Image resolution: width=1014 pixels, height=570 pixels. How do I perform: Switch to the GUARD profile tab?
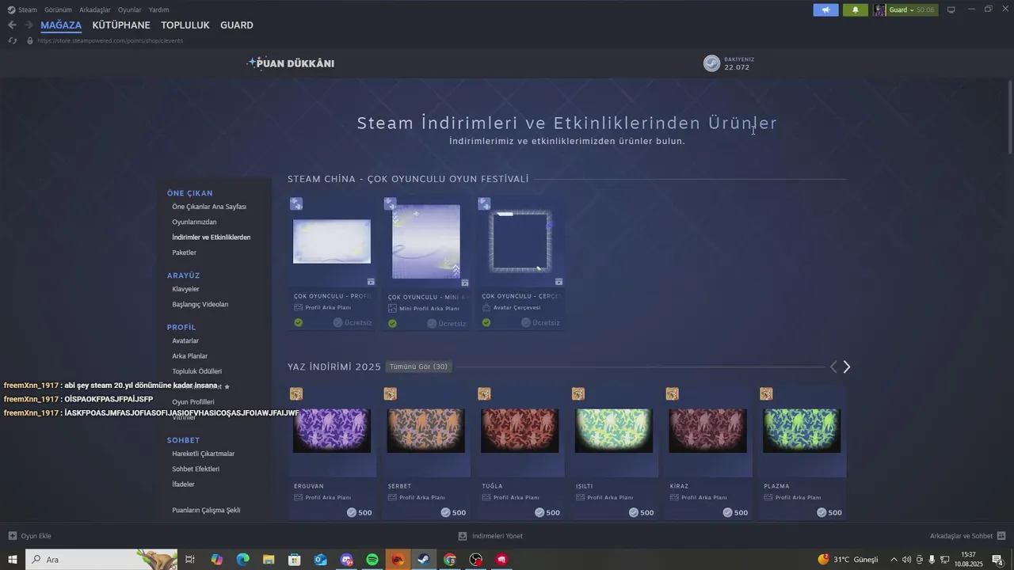[x=237, y=25]
